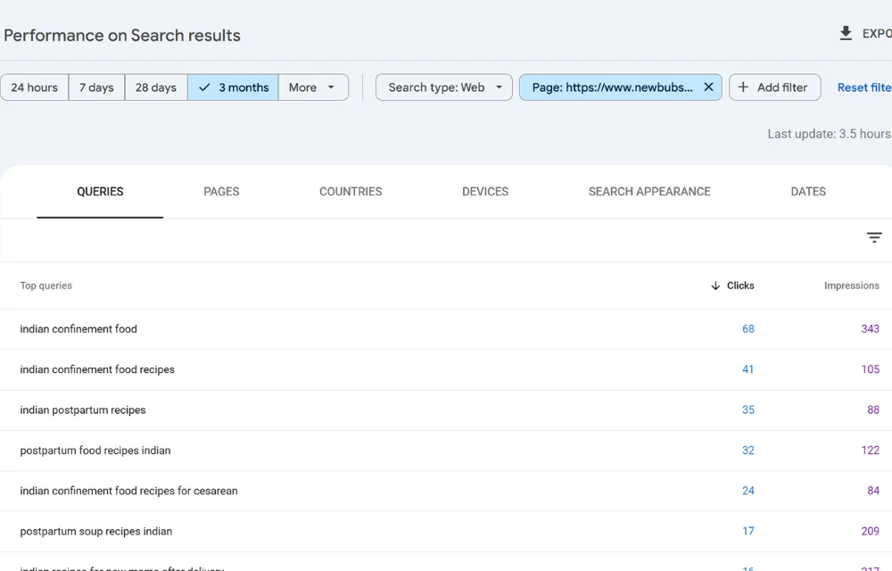Open the filter funnel icon above the table
Screen dimensions: 892x571
874,237
